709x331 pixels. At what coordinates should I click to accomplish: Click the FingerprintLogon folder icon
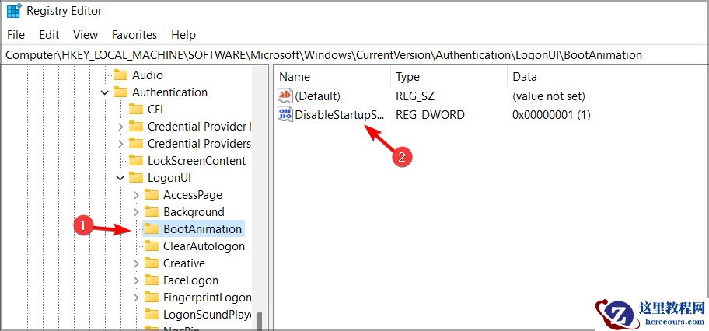152,298
